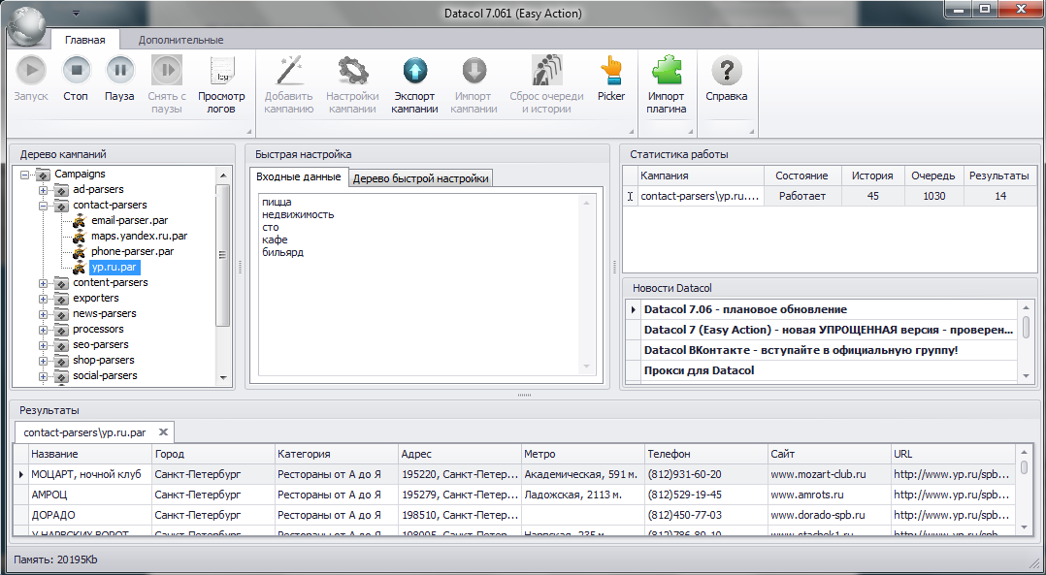The width and height of the screenshot is (1046, 575).
Task: Expand the seo-parsers folder
Action: coord(44,345)
